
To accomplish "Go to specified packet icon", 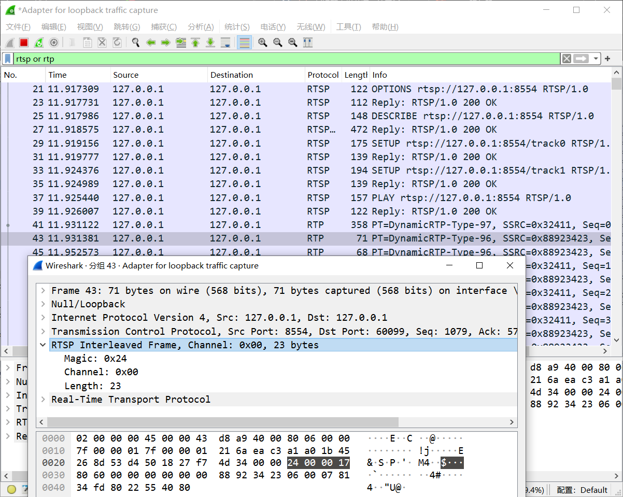I will (181, 42).
